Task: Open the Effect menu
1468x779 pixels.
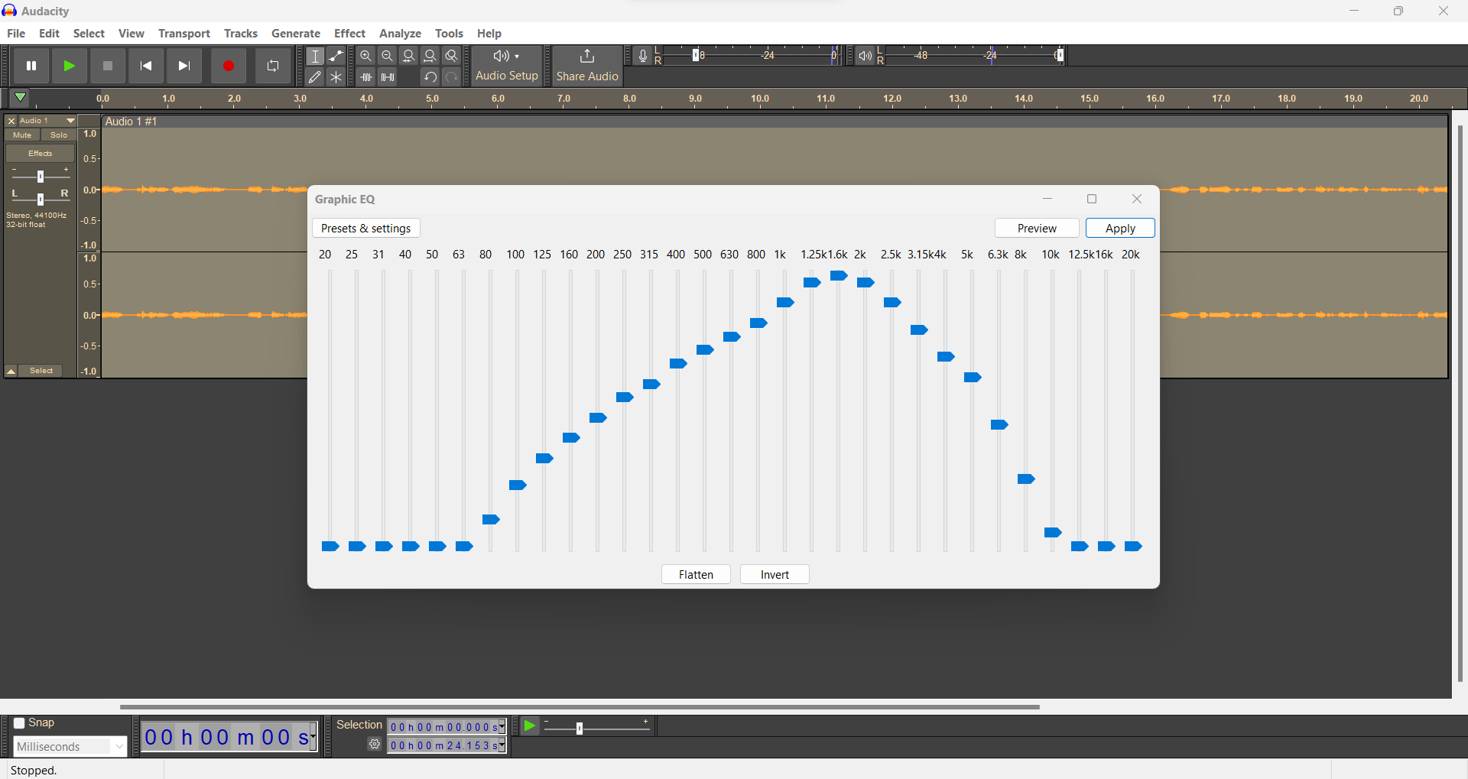Action: [x=350, y=34]
